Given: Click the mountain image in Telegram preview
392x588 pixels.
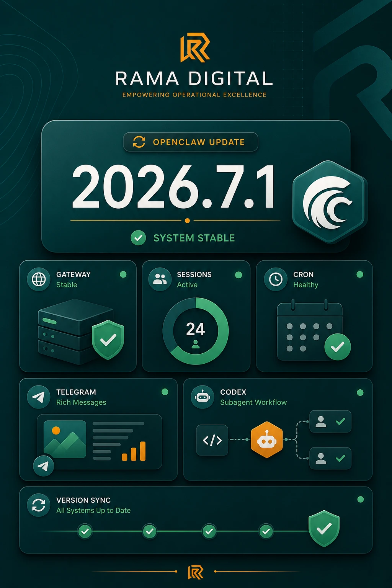Looking at the screenshot, I should (x=65, y=439).
